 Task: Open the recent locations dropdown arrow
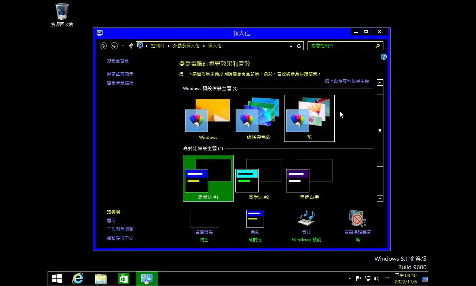(123, 46)
